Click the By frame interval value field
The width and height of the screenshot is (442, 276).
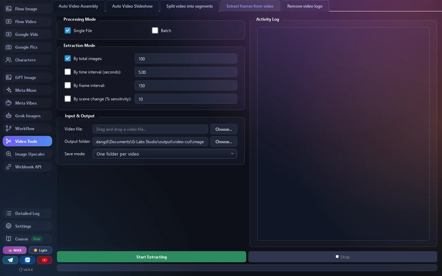click(x=186, y=86)
